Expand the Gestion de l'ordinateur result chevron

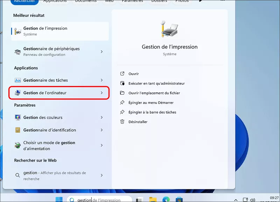101,93
